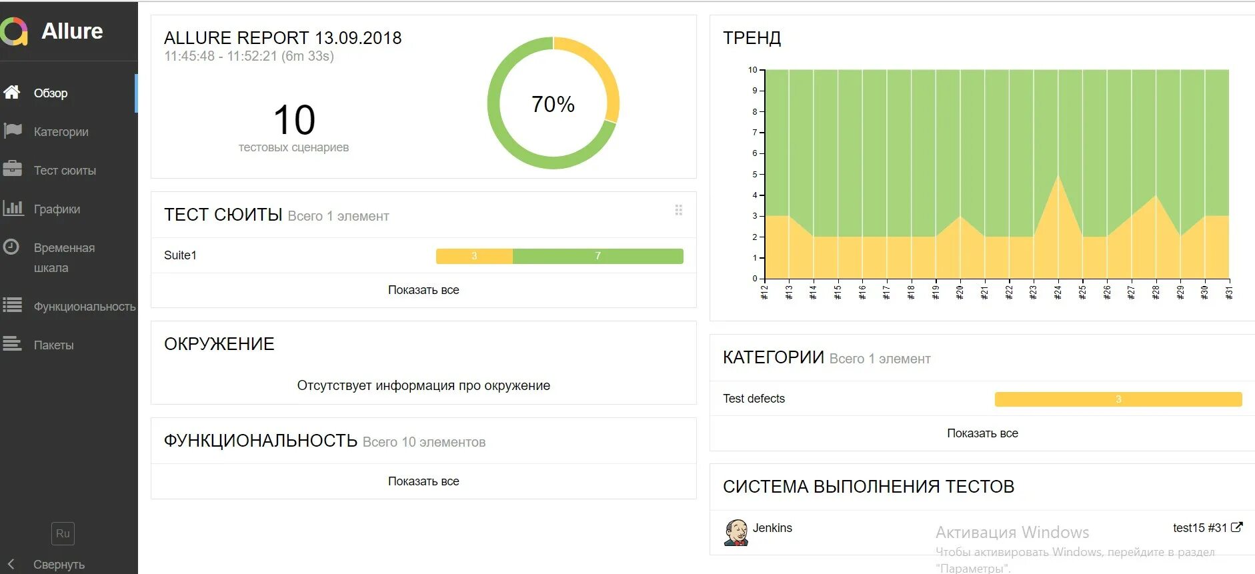The height and width of the screenshot is (574, 1255).
Task: Click the yellow Test defects bar
Action: click(1118, 399)
